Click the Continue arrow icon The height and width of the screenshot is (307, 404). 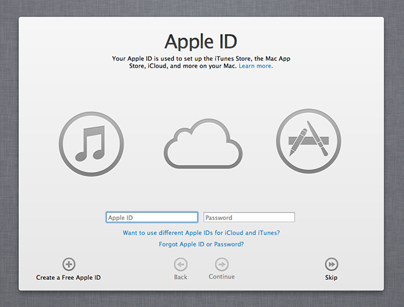[x=222, y=264]
